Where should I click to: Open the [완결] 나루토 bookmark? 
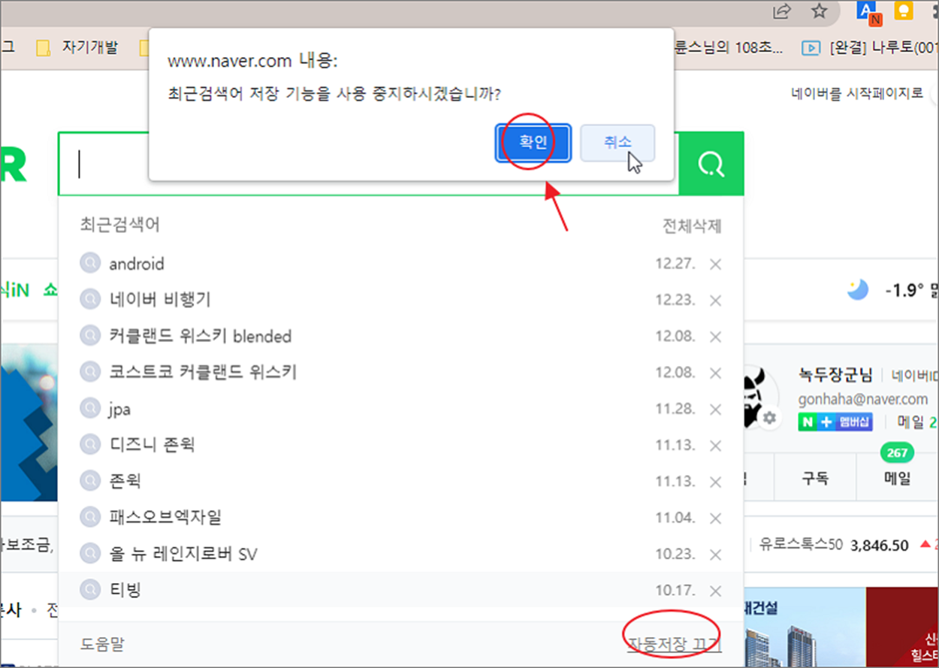pos(871,47)
